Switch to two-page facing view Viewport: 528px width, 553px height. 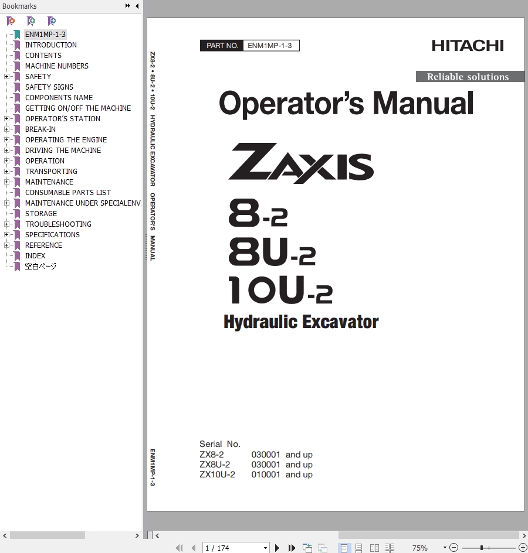pos(374,548)
